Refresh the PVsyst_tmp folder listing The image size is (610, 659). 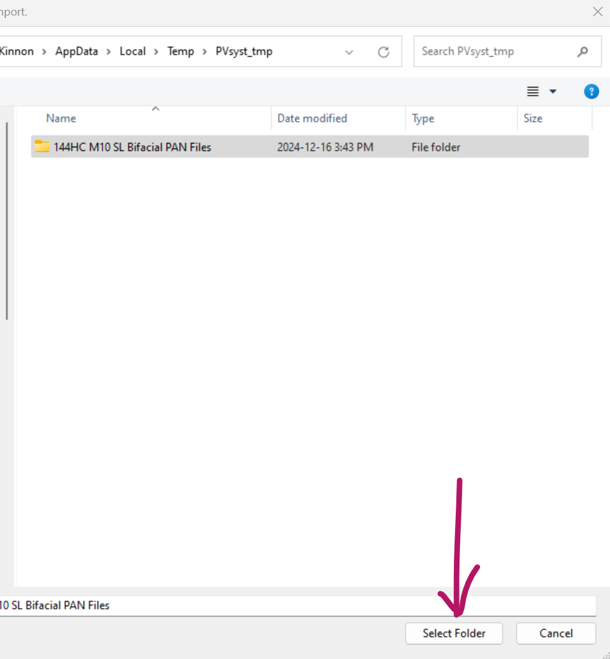384,52
